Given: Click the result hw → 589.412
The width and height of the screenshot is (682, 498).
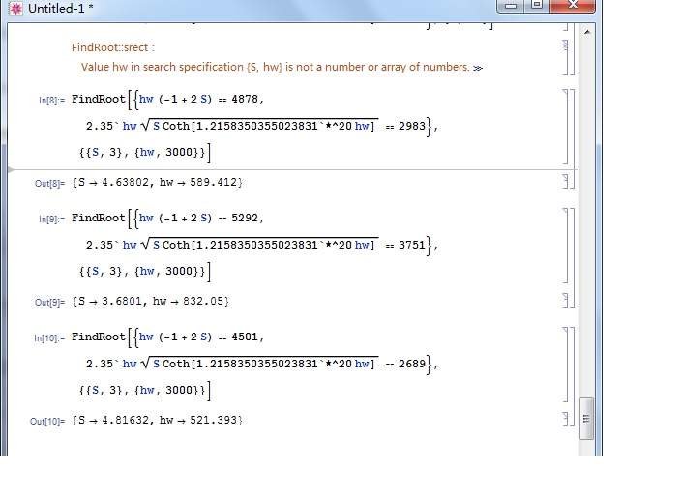Looking at the screenshot, I should tap(198, 182).
